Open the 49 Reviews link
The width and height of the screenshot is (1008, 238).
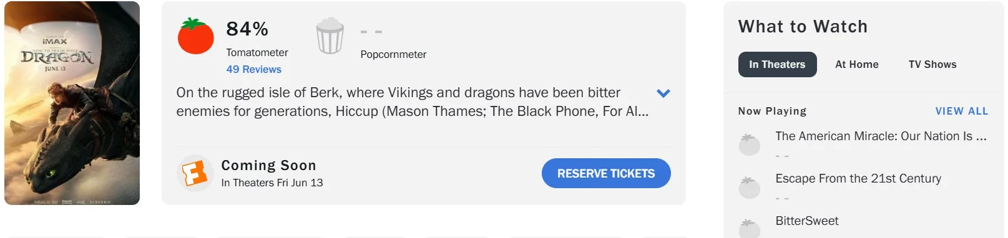click(x=253, y=69)
